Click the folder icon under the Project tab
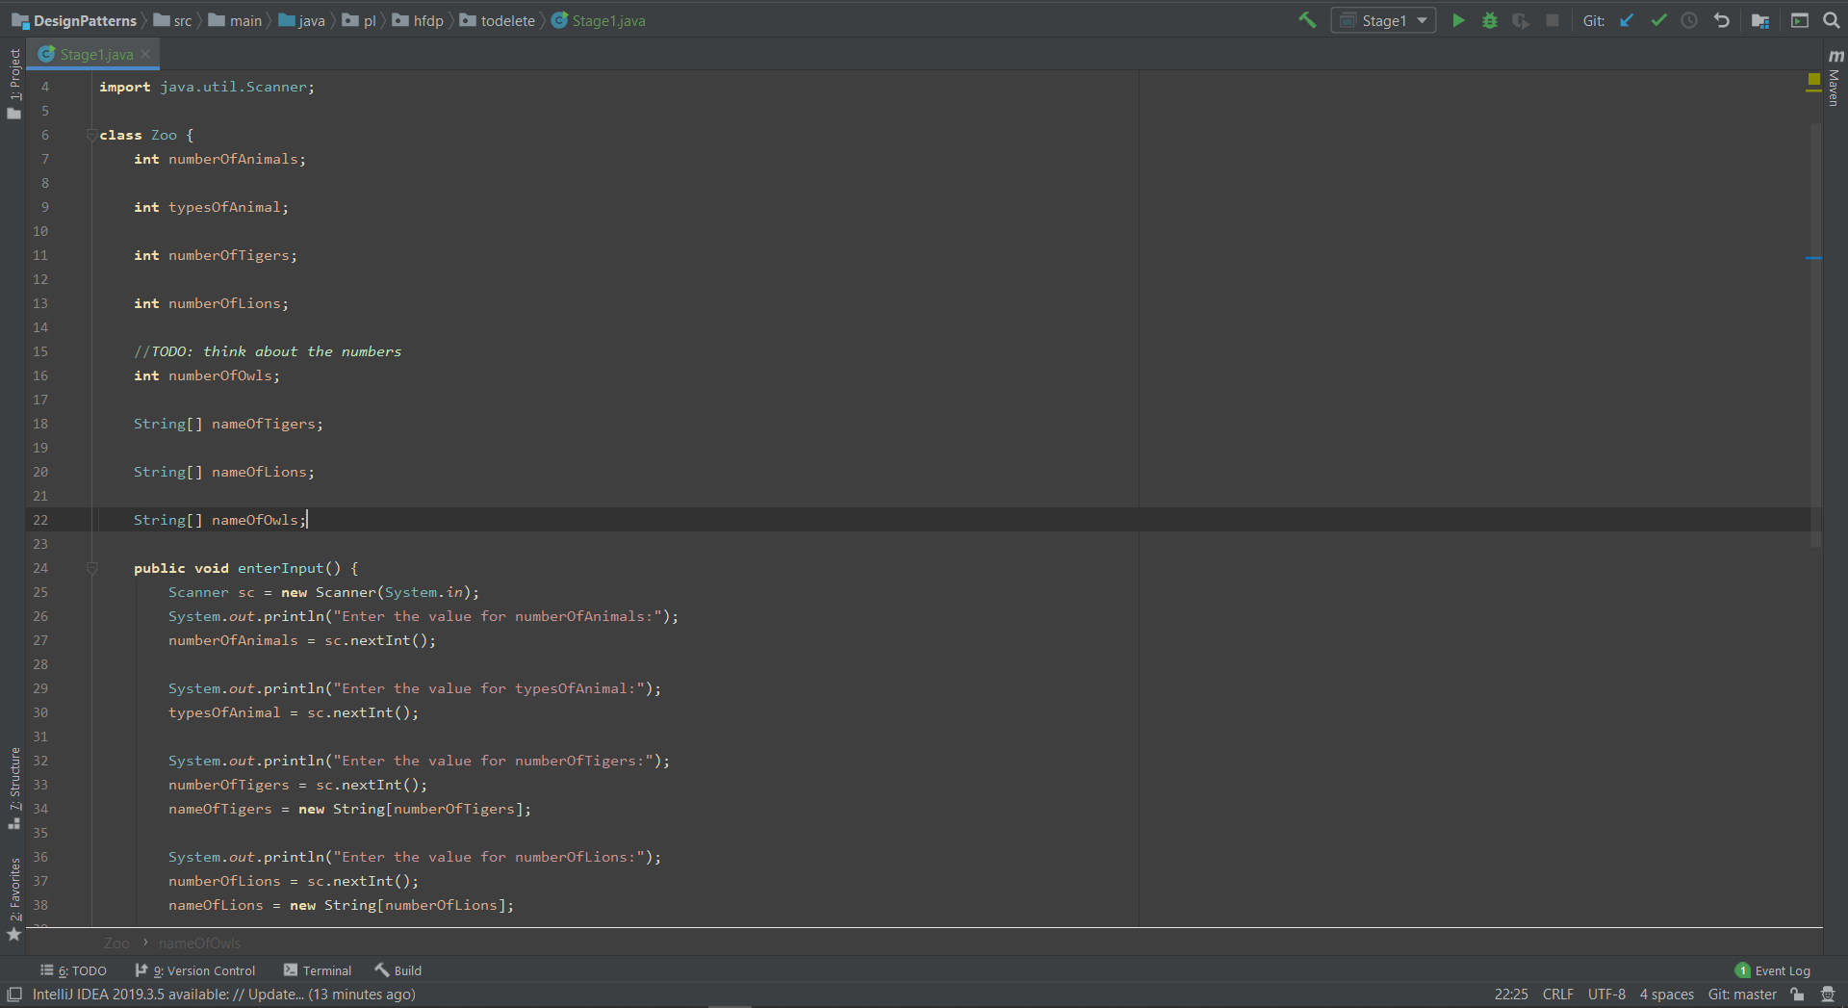The image size is (1848, 1008). pyautogui.click(x=14, y=114)
